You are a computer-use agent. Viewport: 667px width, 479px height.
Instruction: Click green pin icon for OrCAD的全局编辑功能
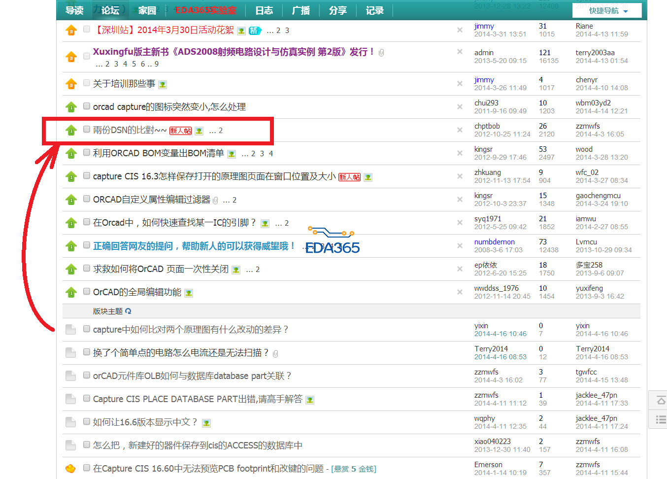tap(71, 292)
